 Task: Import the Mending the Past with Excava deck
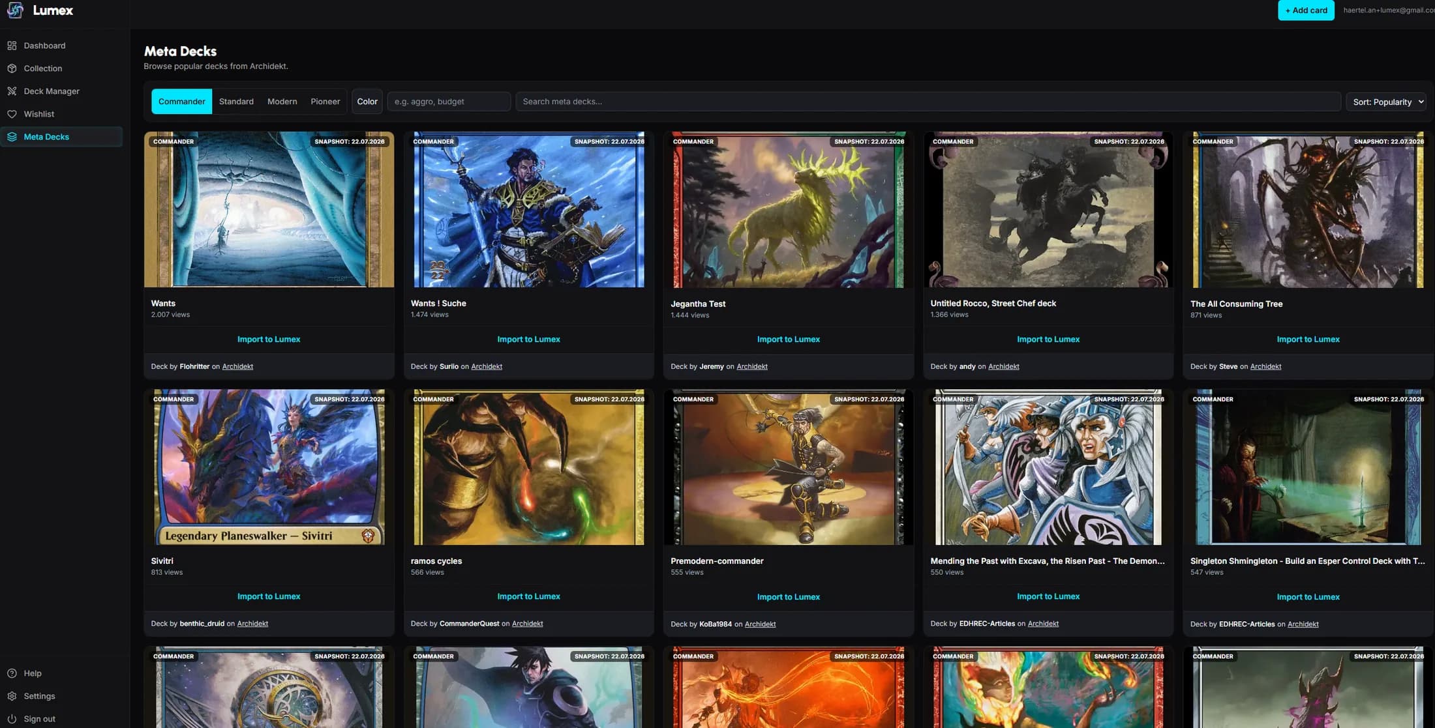click(1048, 596)
